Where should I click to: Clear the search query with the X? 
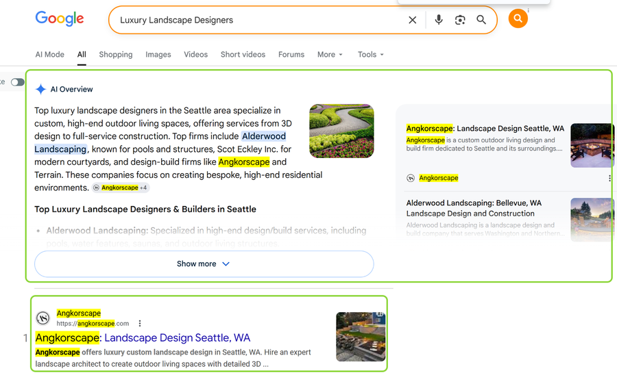(x=413, y=20)
